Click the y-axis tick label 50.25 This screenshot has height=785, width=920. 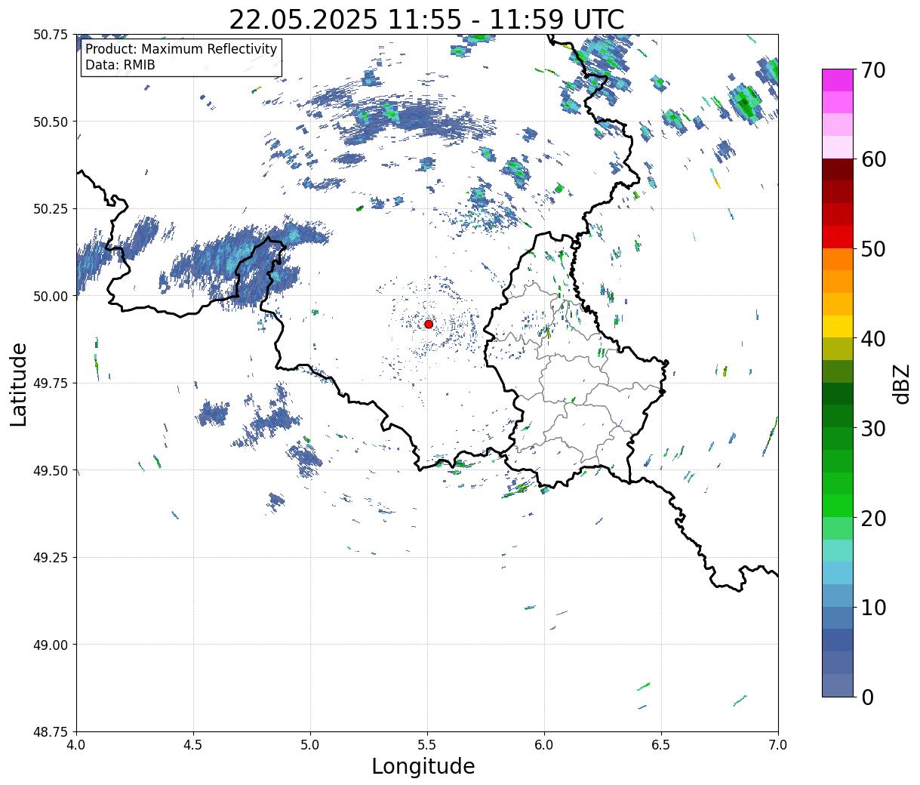tap(51, 209)
